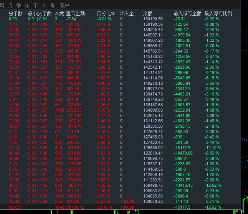Switch to the 周 (week) tab
This screenshot has height=214, width=248.
pyautogui.click(x=2, y=5)
